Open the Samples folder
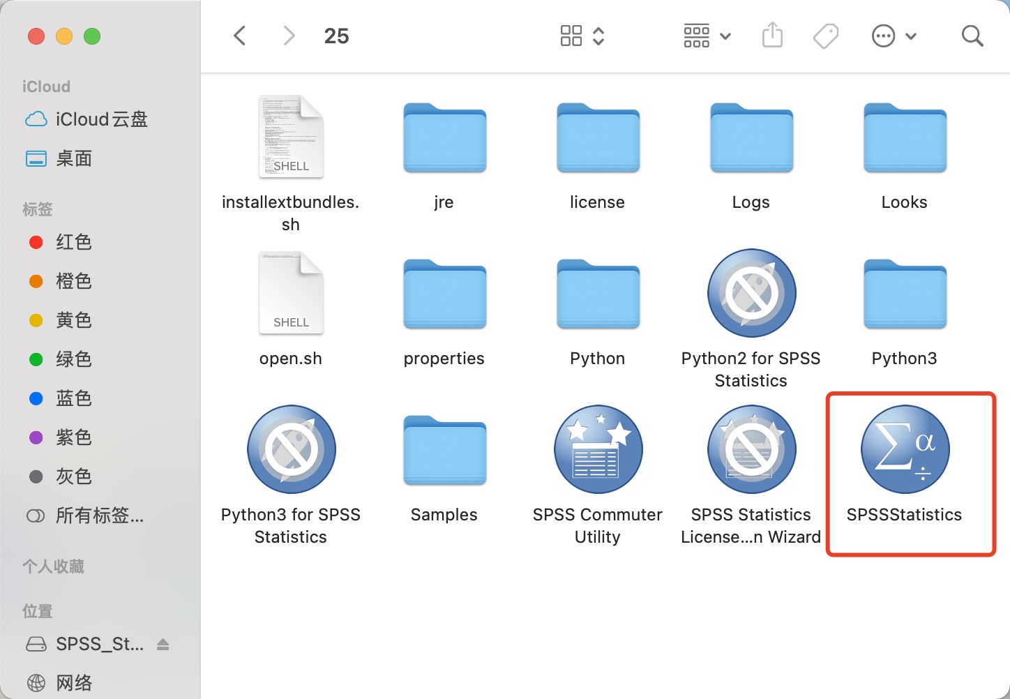1010x699 pixels. pyautogui.click(x=444, y=450)
